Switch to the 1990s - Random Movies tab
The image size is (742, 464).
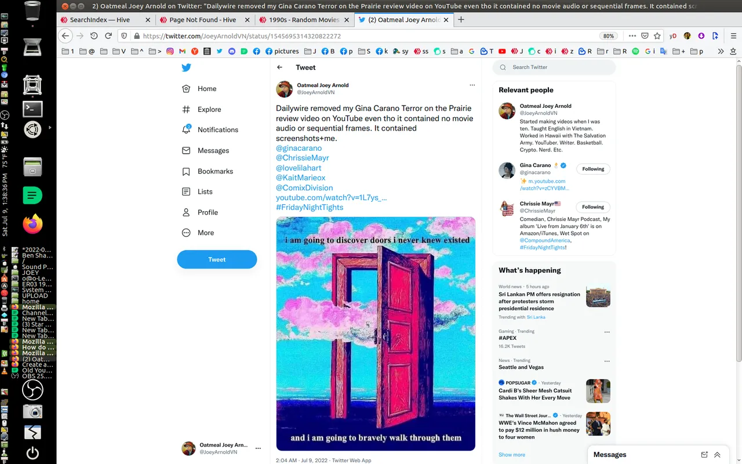304,20
